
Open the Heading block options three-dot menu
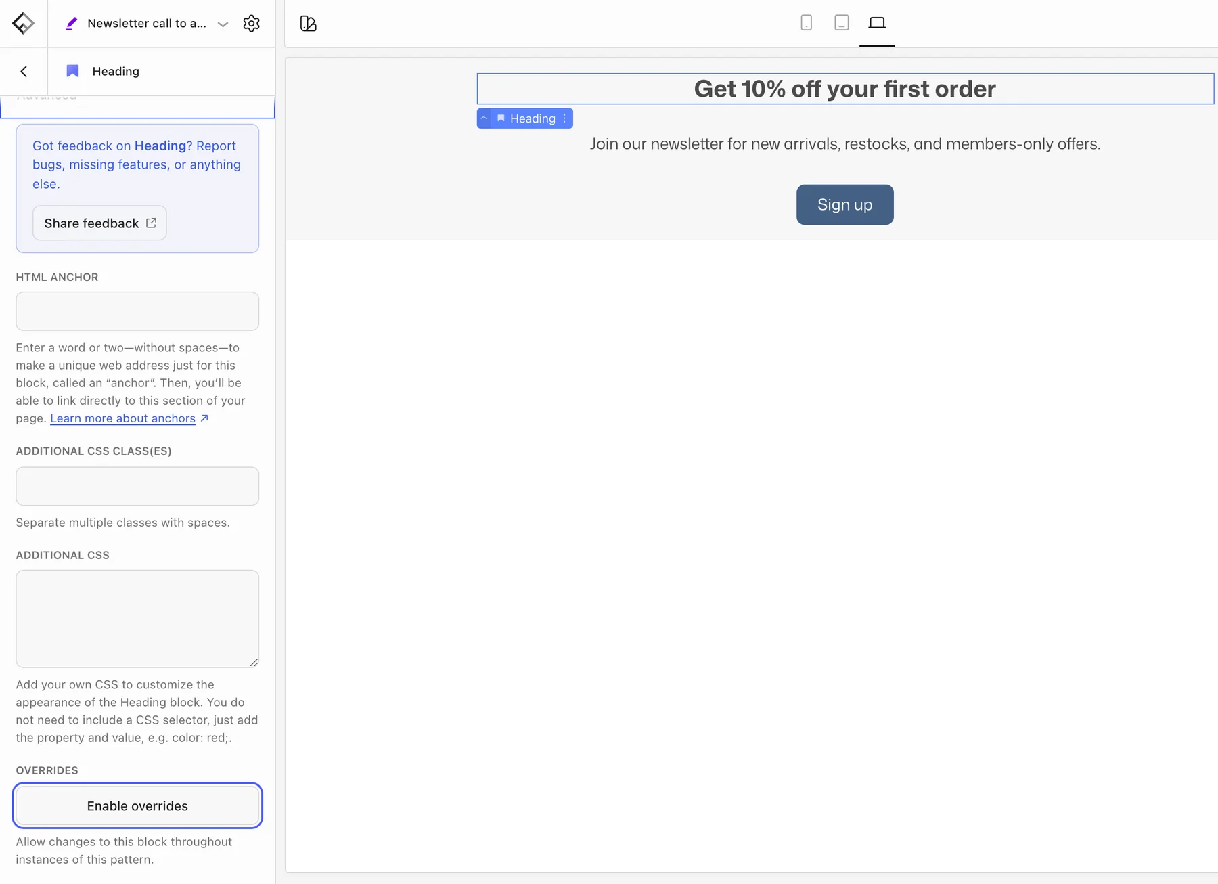coord(564,118)
